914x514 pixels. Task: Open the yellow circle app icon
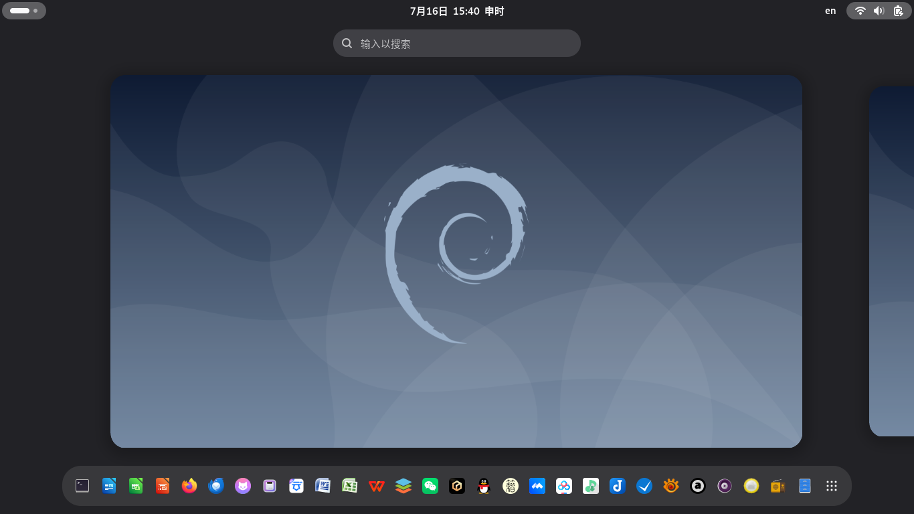click(x=751, y=486)
